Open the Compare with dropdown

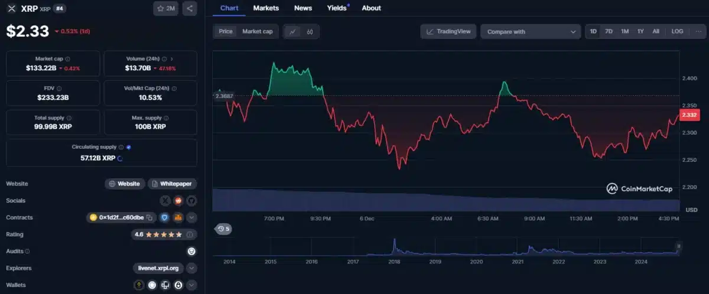tap(531, 32)
